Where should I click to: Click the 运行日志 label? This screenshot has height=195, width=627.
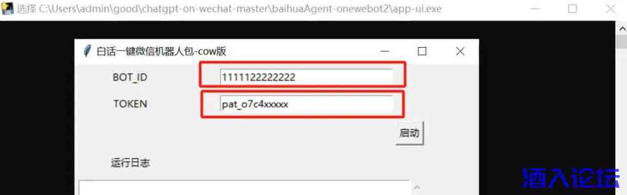[x=131, y=163]
